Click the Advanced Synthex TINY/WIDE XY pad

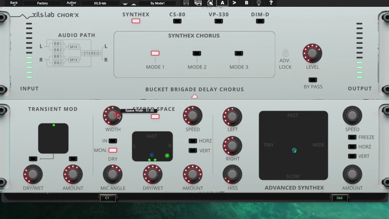pyautogui.click(x=293, y=145)
